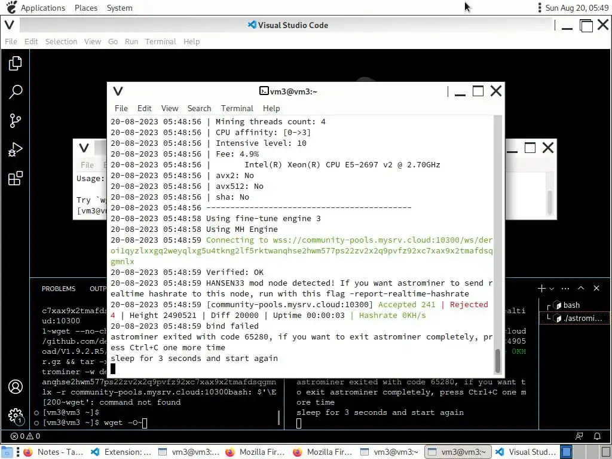
Task: Close the background terminal window
Action: [548, 148]
